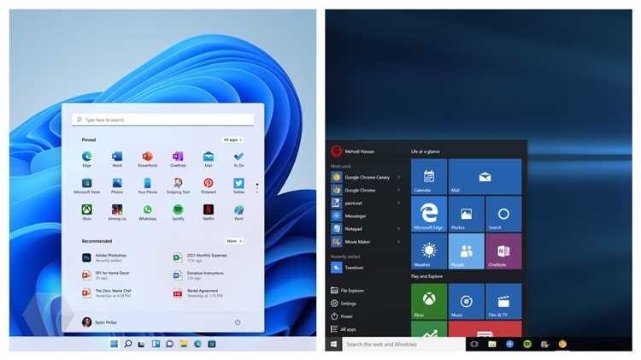
Task: Open All apps in Windows 10 menu
Action: 344,329
